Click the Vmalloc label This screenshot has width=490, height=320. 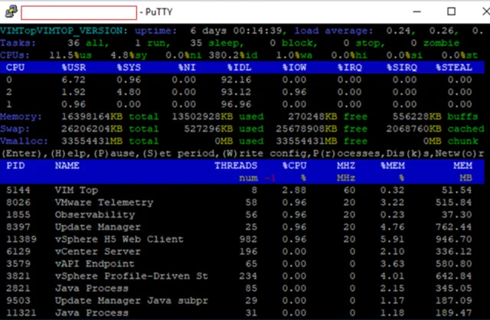tap(24, 142)
